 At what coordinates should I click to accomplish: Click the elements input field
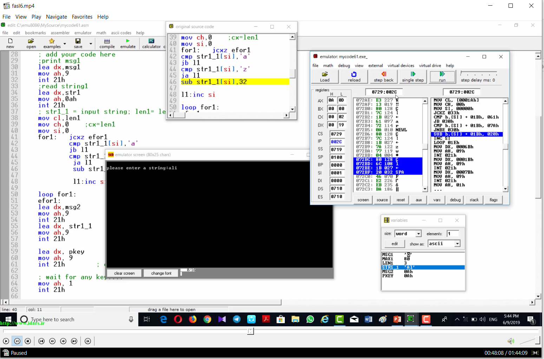pyautogui.click(x=452, y=234)
